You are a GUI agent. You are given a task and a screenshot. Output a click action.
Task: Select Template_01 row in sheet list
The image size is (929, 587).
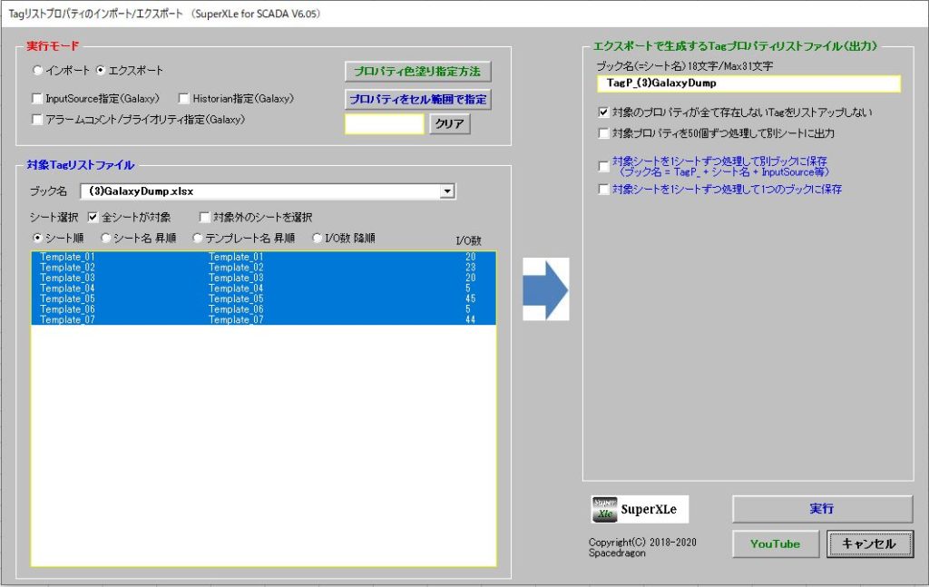[264, 257]
